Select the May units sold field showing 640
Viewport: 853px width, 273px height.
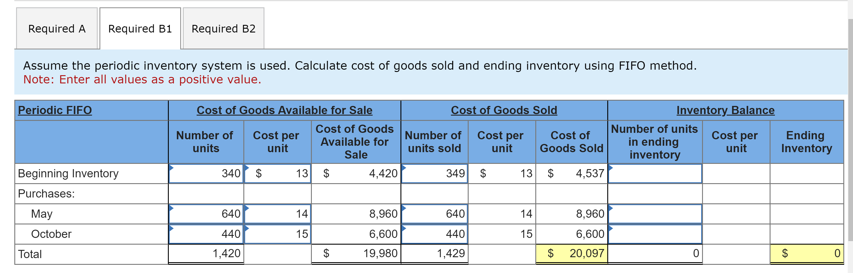point(434,214)
